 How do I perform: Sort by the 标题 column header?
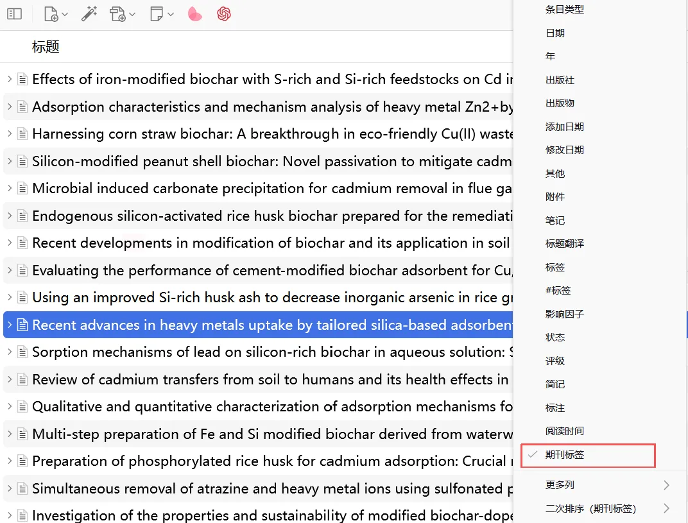click(46, 46)
